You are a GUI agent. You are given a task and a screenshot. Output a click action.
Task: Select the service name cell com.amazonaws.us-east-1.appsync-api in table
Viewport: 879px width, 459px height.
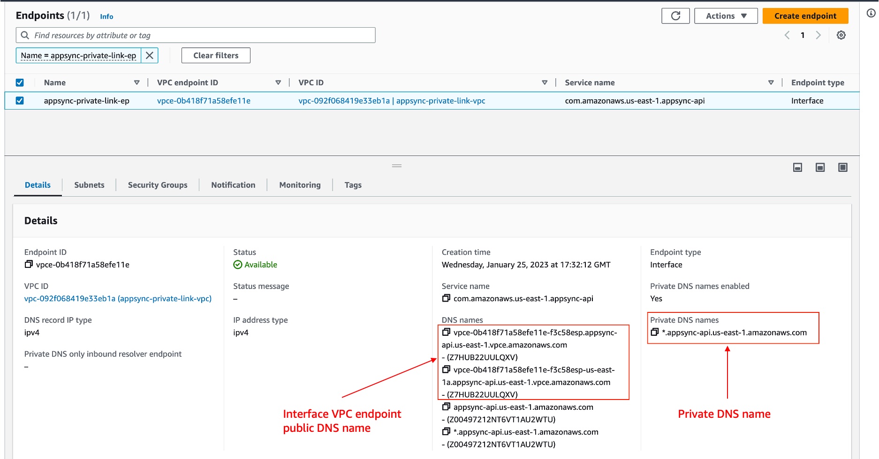[635, 101]
